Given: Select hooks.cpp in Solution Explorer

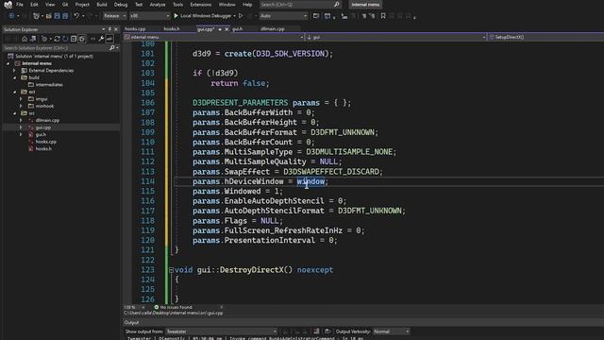Looking at the screenshot, I should (x=46, y=142).
